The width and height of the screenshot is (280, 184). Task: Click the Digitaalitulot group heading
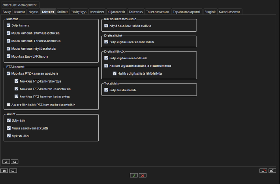[113, 36]
